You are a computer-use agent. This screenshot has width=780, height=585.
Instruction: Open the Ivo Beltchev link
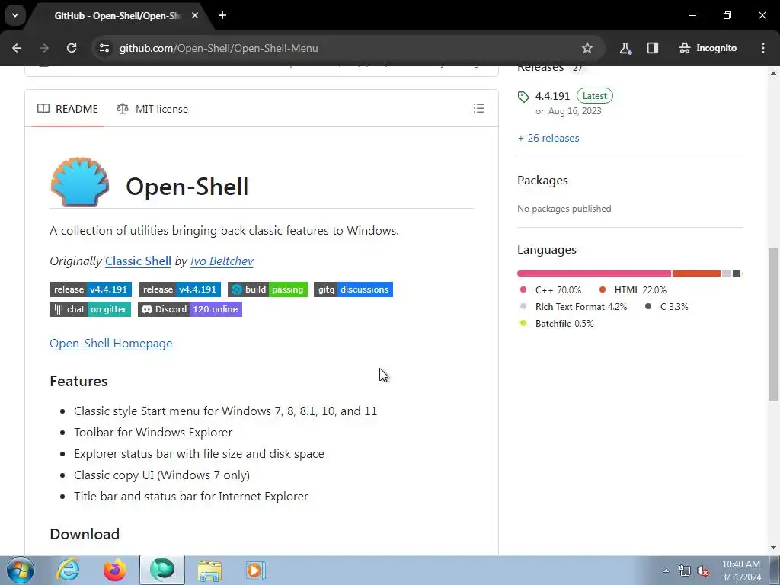click(x=222, y=261)
